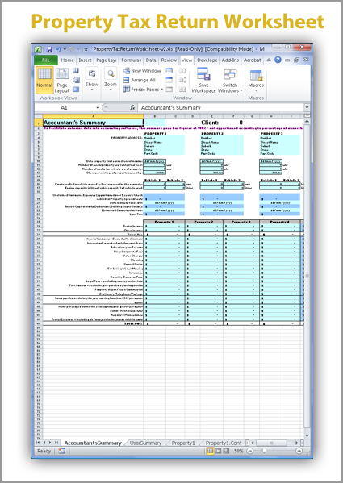
Task: Click the Client label cell
Action: pyautogui.click(x=210, y=123)
